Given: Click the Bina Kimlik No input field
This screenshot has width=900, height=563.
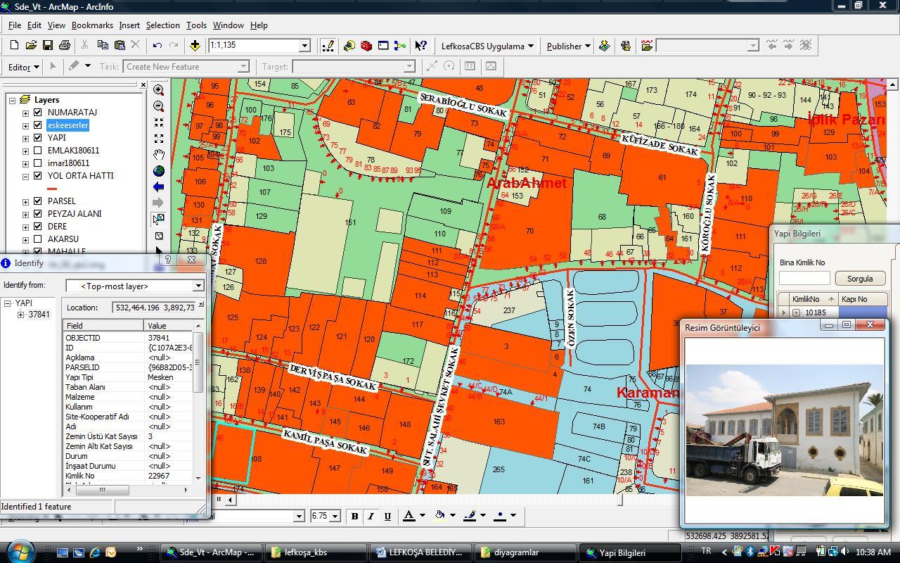Looking at the screenshot, I should click(x=804, y=279).
